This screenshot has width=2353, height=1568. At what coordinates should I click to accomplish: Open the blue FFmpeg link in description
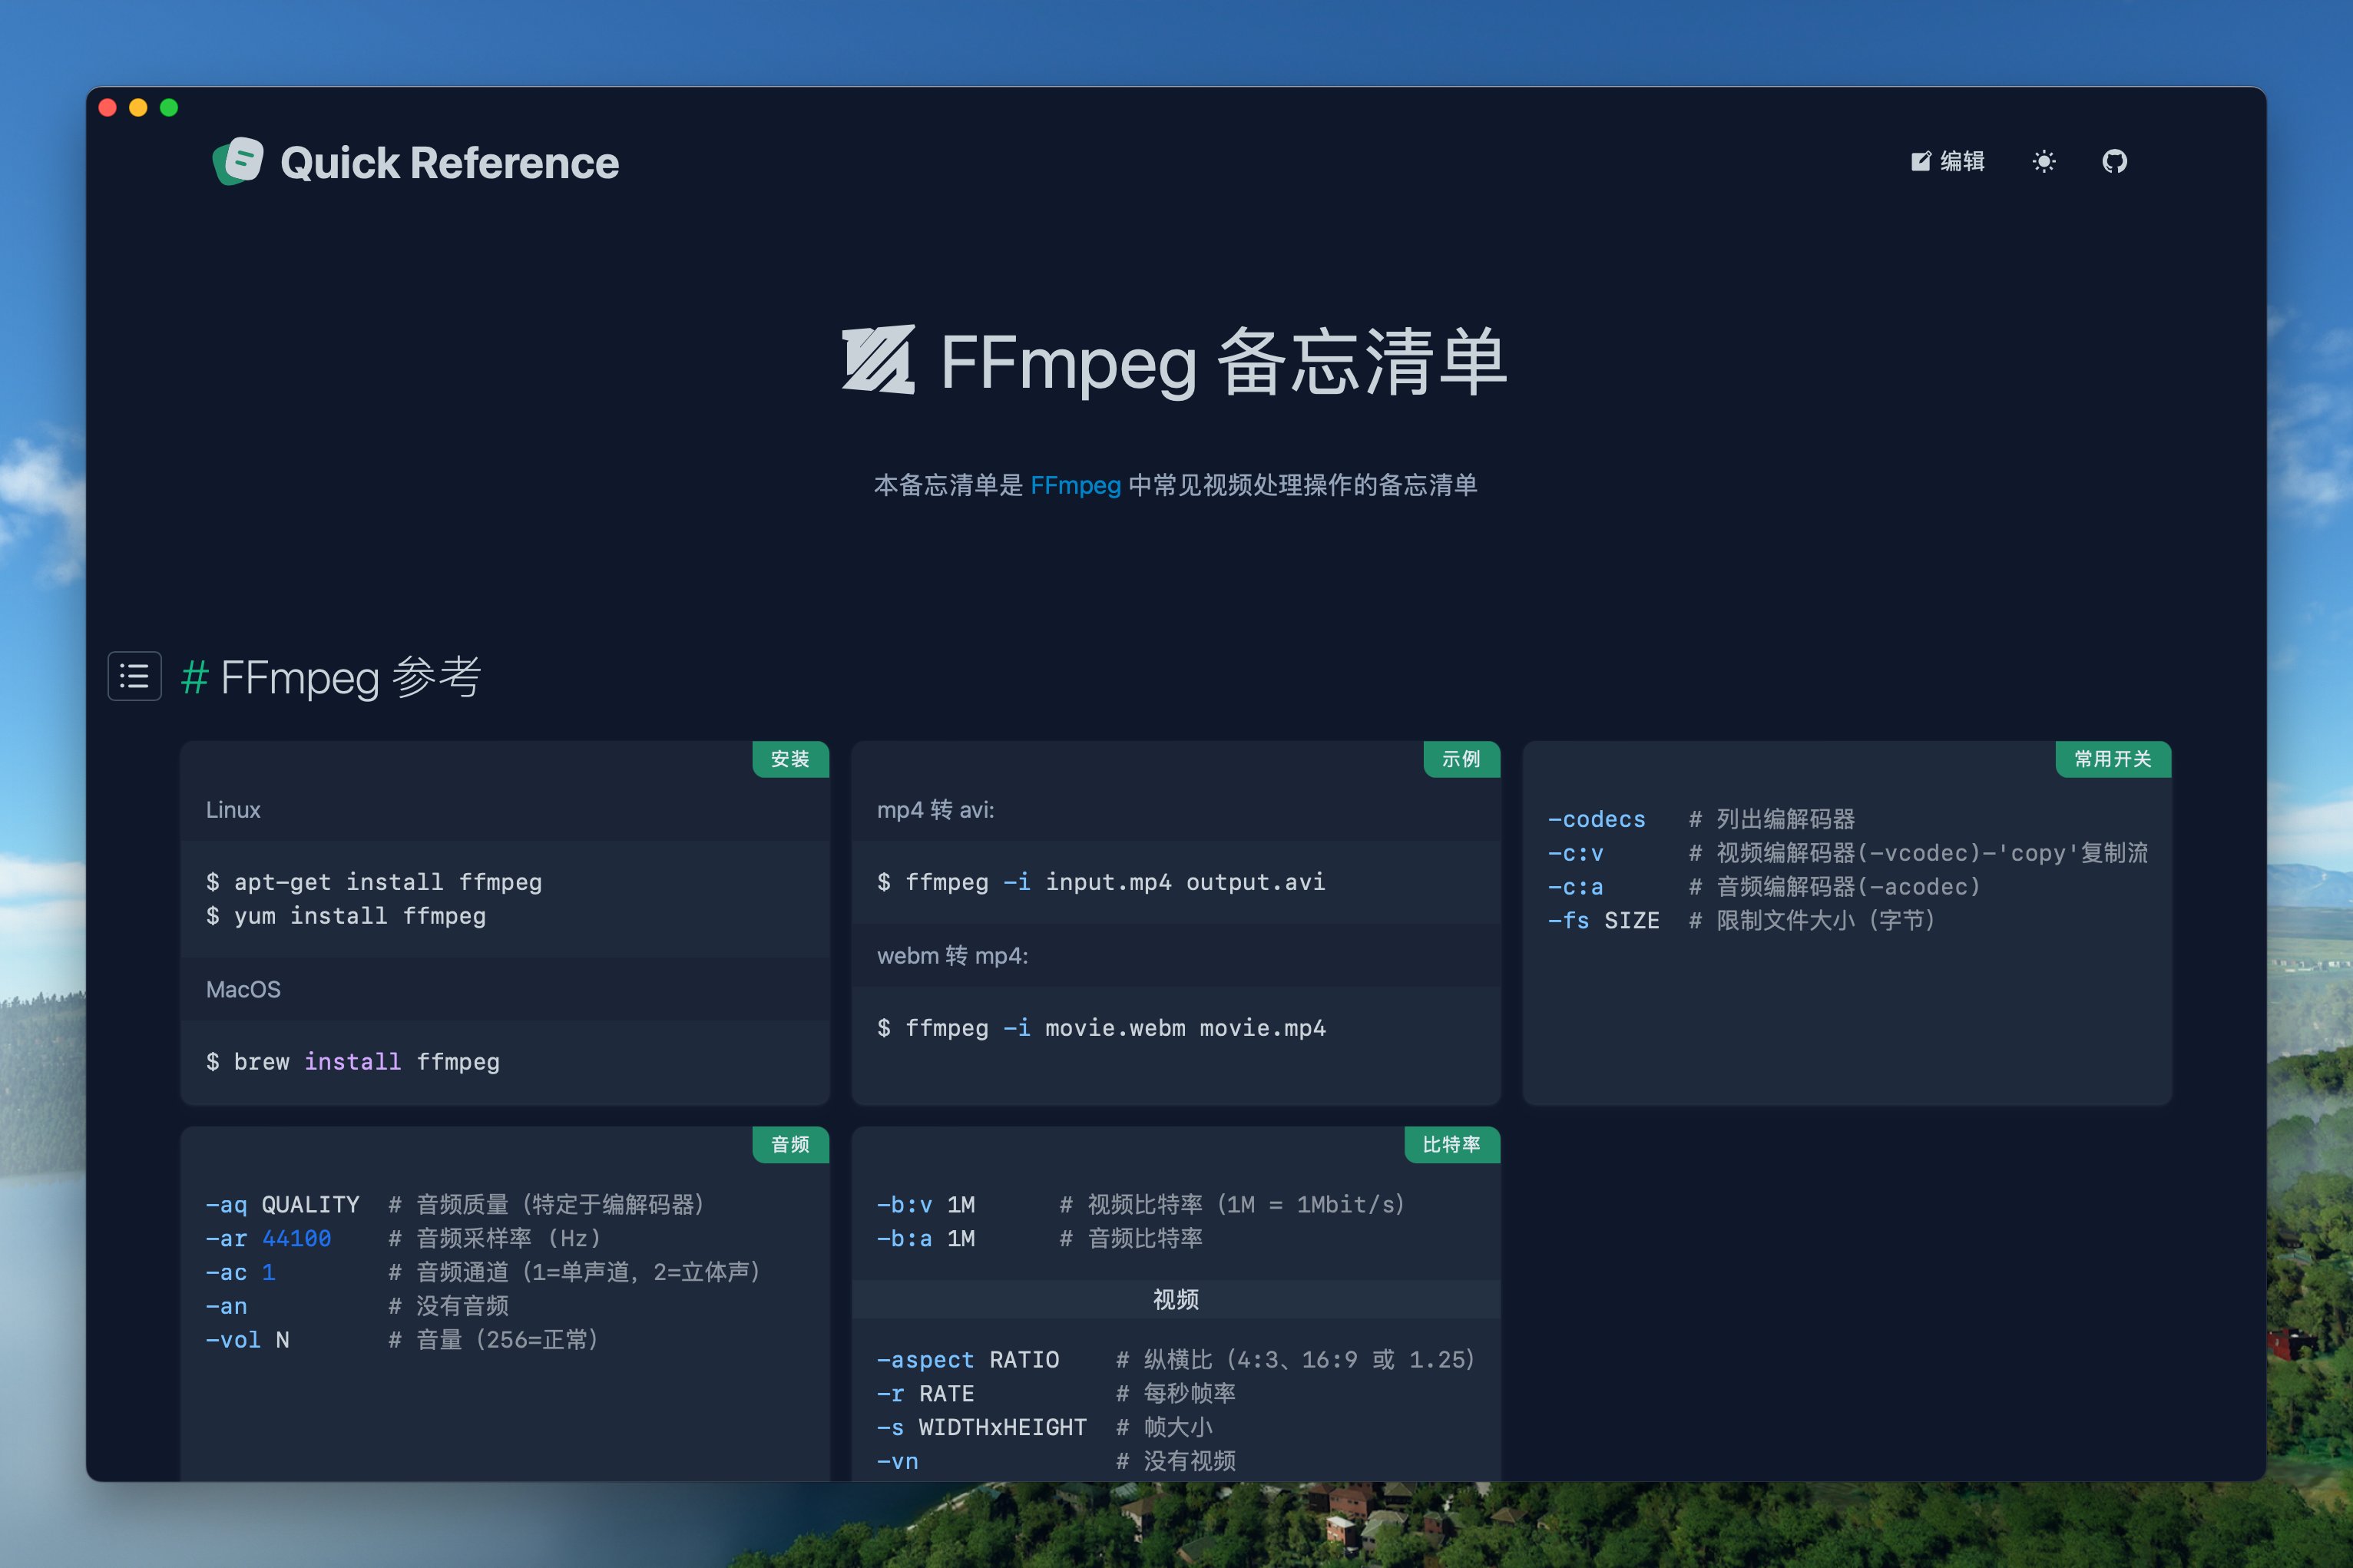pyautogui.click(x=1075, y=485)
